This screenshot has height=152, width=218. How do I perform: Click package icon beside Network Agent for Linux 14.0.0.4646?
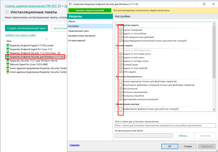point(8,64)
